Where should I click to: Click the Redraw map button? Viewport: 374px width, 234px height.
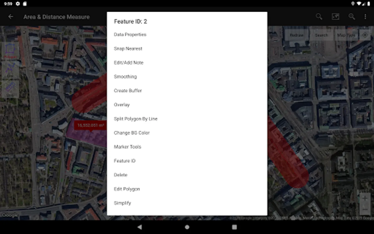tap(296, 35)
